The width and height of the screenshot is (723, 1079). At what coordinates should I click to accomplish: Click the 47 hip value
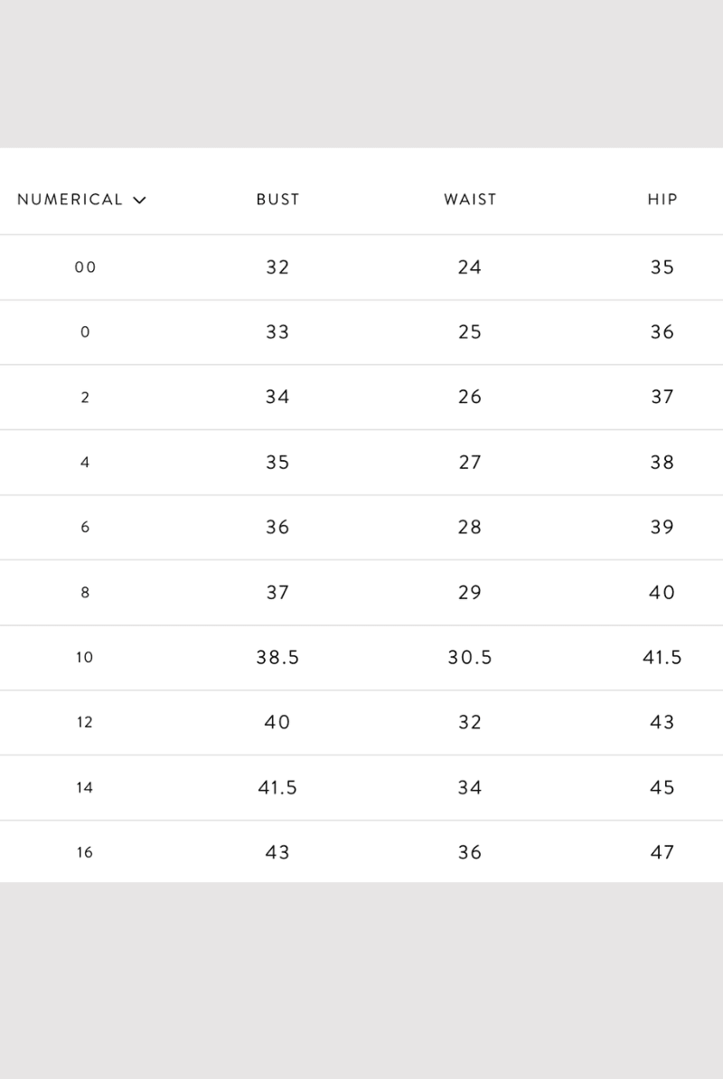662,852
